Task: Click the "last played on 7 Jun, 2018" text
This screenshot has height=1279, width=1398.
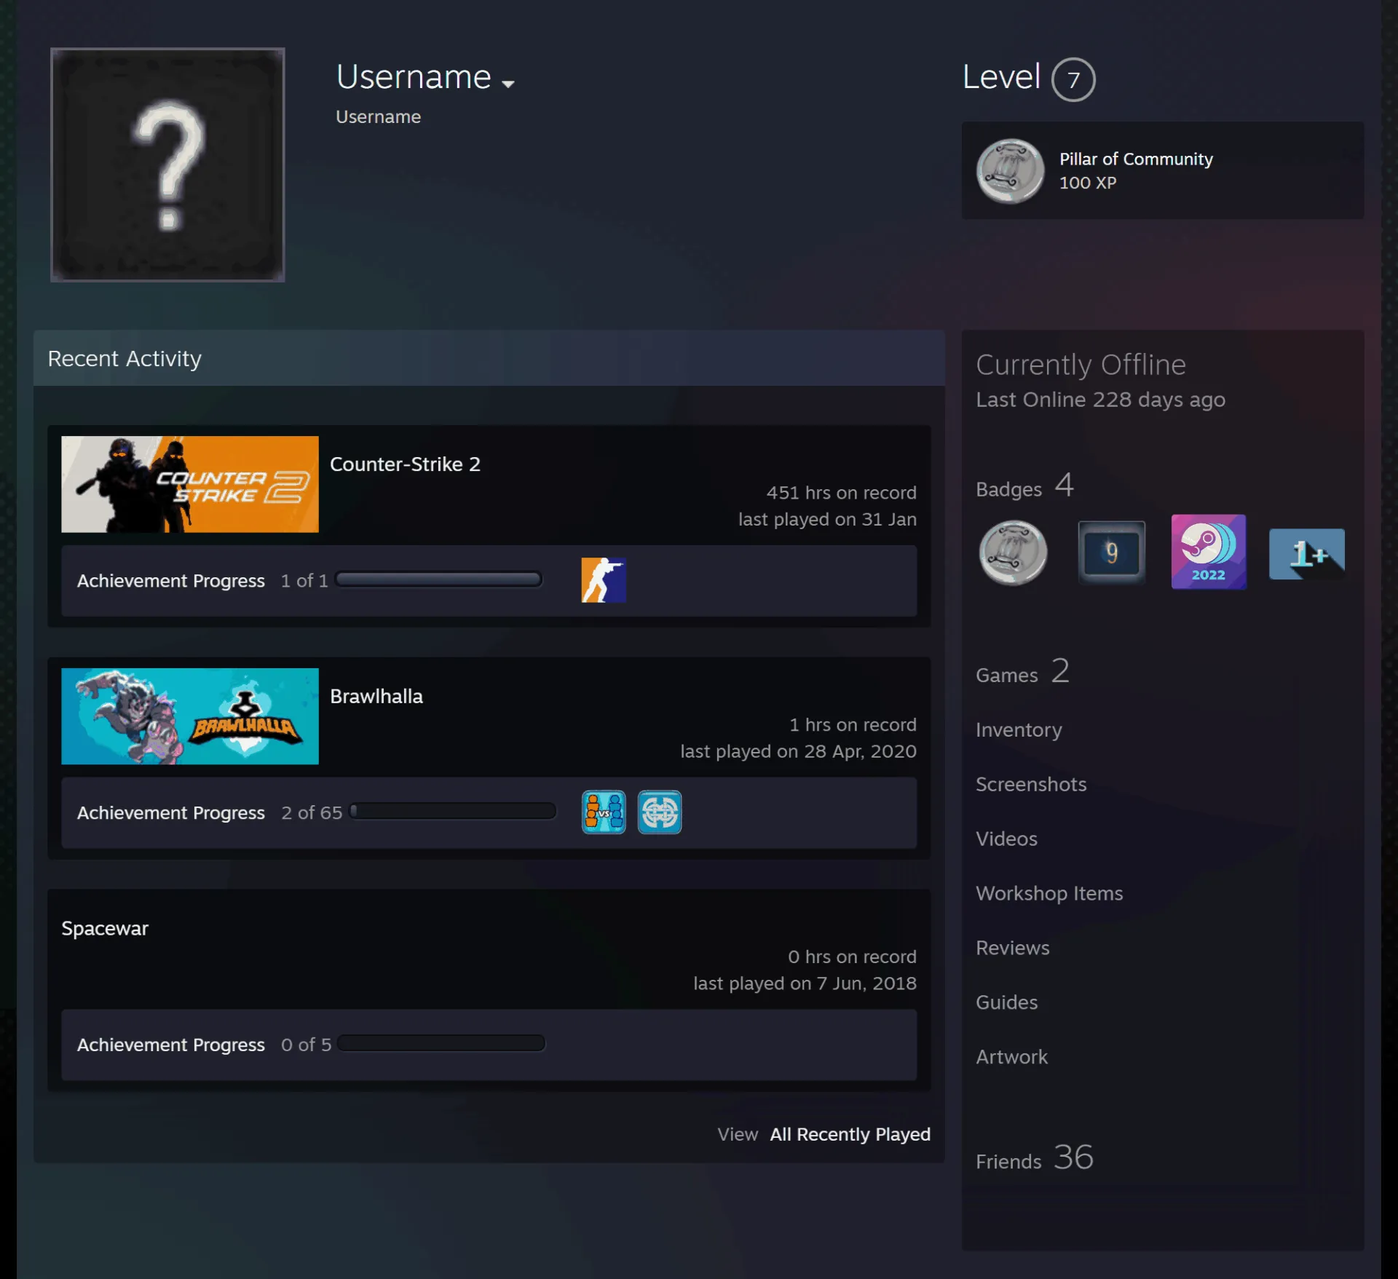Action: [805, 983]
